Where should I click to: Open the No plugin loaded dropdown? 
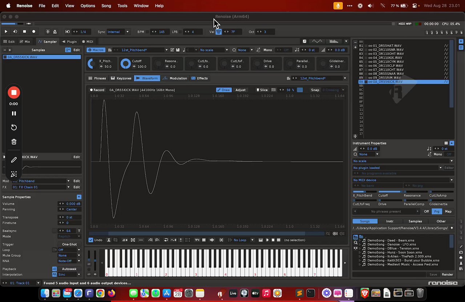[x=397, y=168]
